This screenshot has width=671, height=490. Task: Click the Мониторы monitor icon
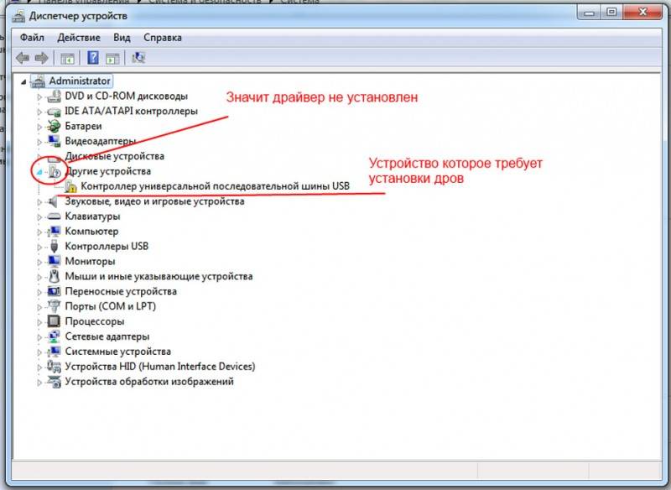click(x=54, y=262)
